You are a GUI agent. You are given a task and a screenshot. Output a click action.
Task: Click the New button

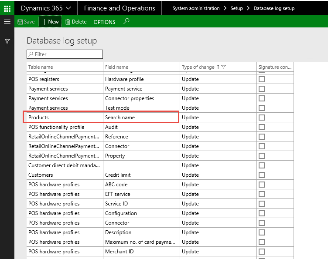point(50,21)
